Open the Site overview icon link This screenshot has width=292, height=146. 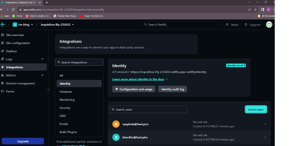tap(2, 35)
